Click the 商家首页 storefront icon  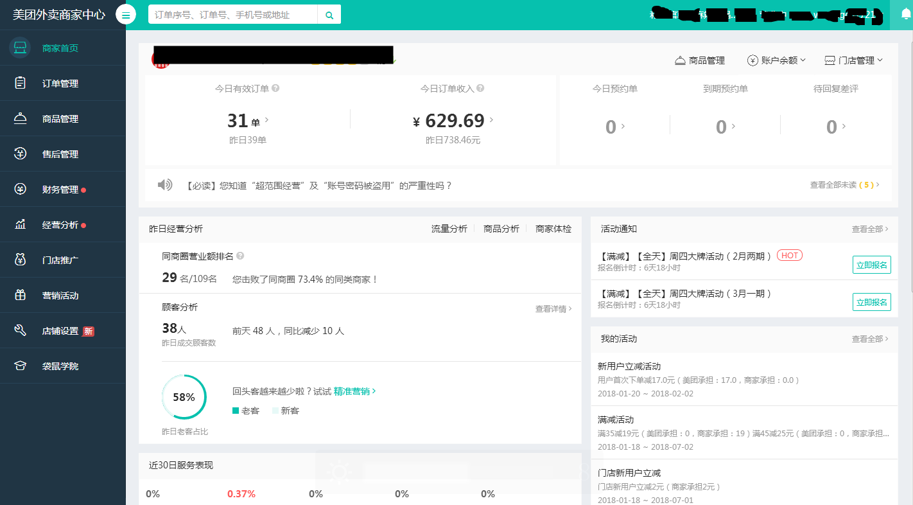(x=20, y=48)
